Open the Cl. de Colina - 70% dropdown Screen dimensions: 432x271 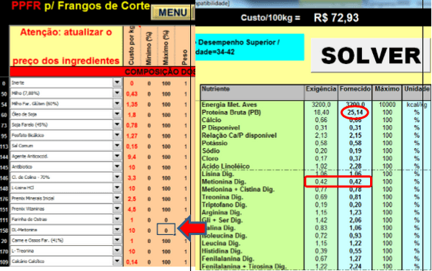pos(117,177)
